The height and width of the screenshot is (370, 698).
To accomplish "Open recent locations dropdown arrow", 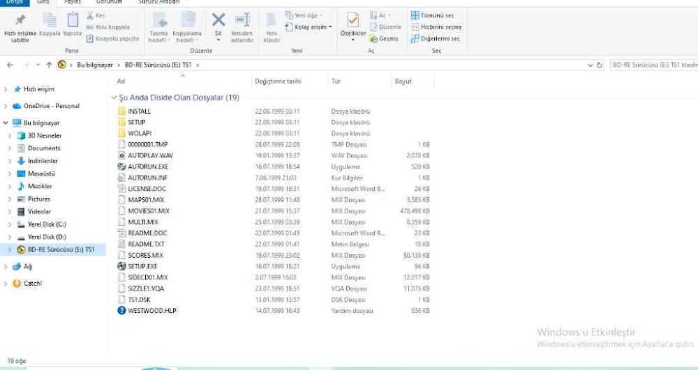I will coord(38,65).
